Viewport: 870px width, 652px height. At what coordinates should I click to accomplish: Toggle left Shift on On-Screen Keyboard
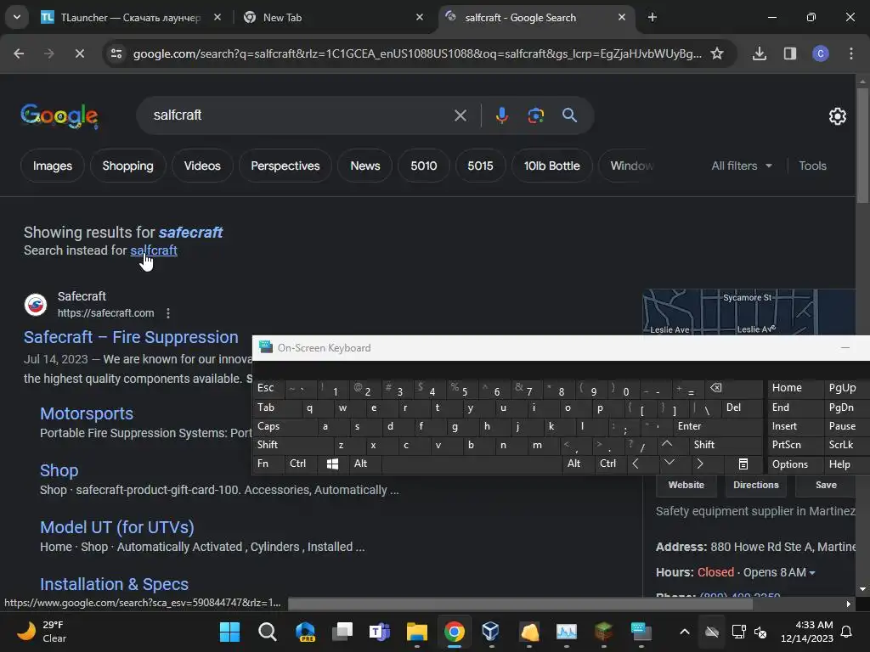click(293, 445)
